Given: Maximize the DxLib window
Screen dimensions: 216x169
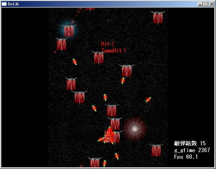Looking at the screenshot, I should click(x=206, y=4).
